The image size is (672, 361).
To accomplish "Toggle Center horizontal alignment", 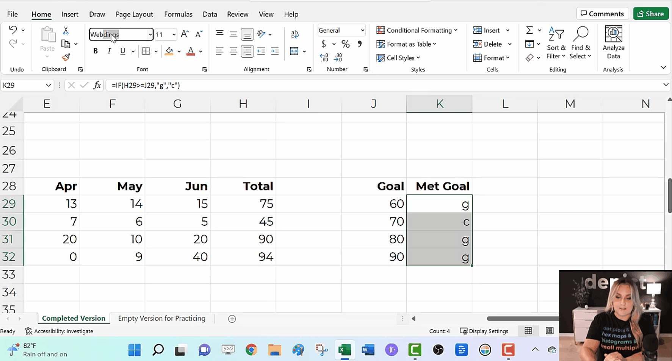I will coord(233,51).
